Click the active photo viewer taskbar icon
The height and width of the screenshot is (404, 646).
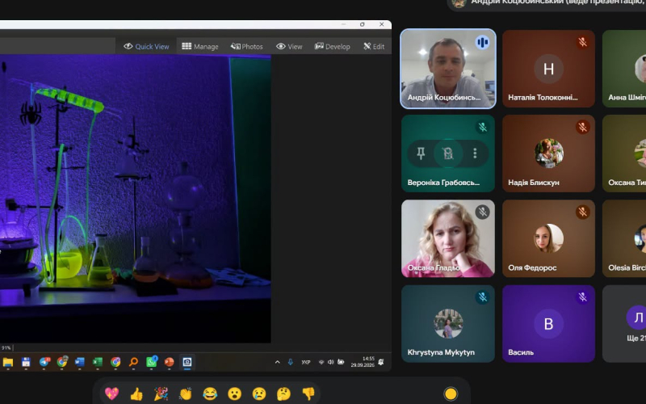coord(187,362)
